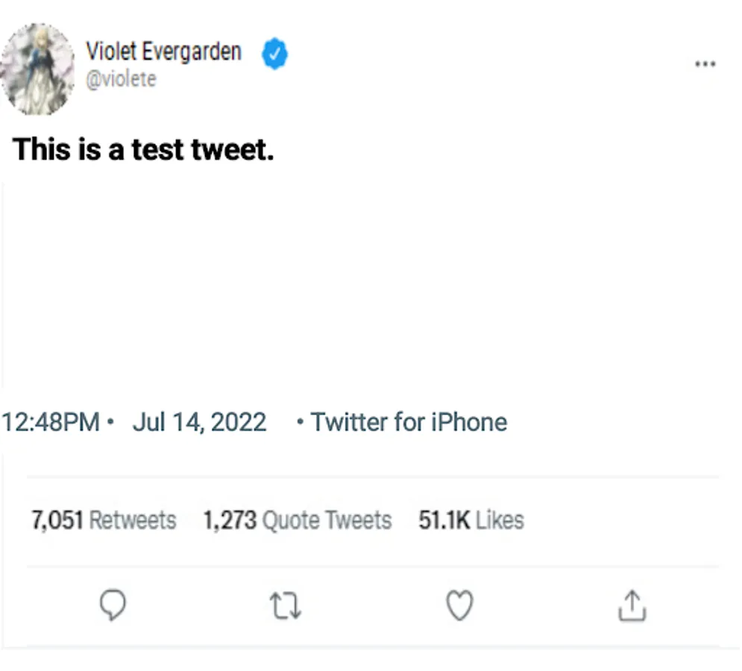Screen dimensions: 742x671
Task: Click the Violet Evergarden display name
Action: tap(163, 52)
